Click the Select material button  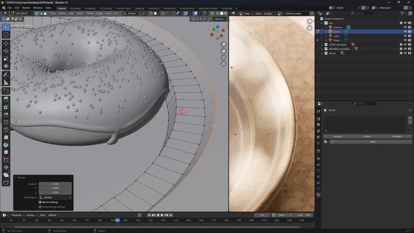coord(367,137)
